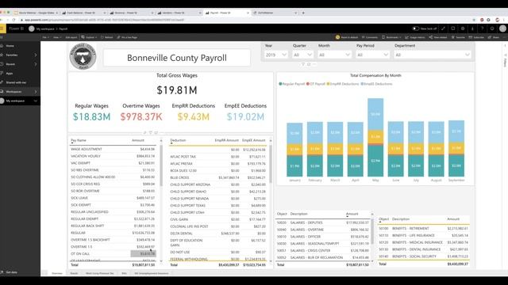This screenshot has width=508, height=285.
Task: Open the Year slicer dropdown showing 2019
Action: pyautogui.click(x=276, y=55)
